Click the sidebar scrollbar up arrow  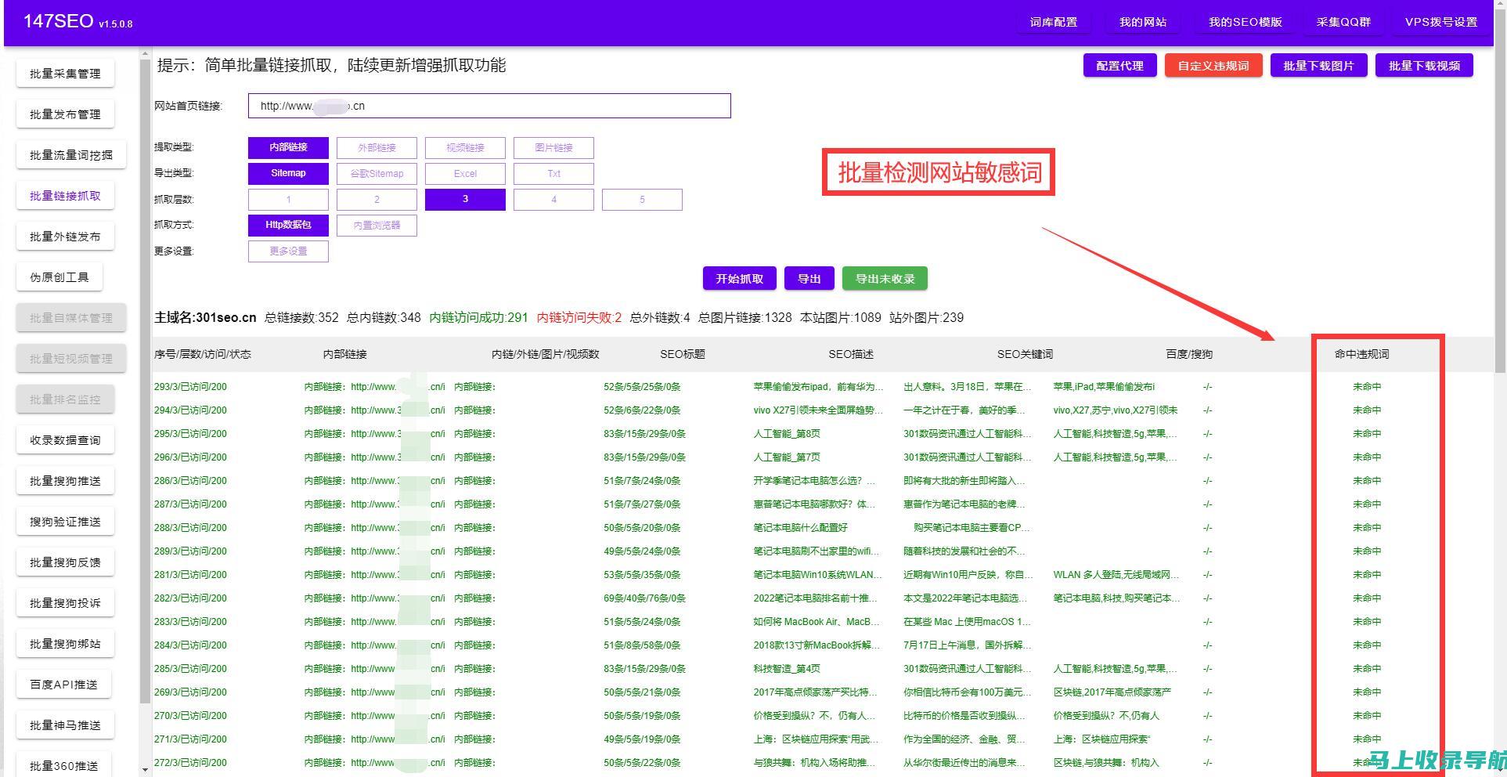pos(145,54)
